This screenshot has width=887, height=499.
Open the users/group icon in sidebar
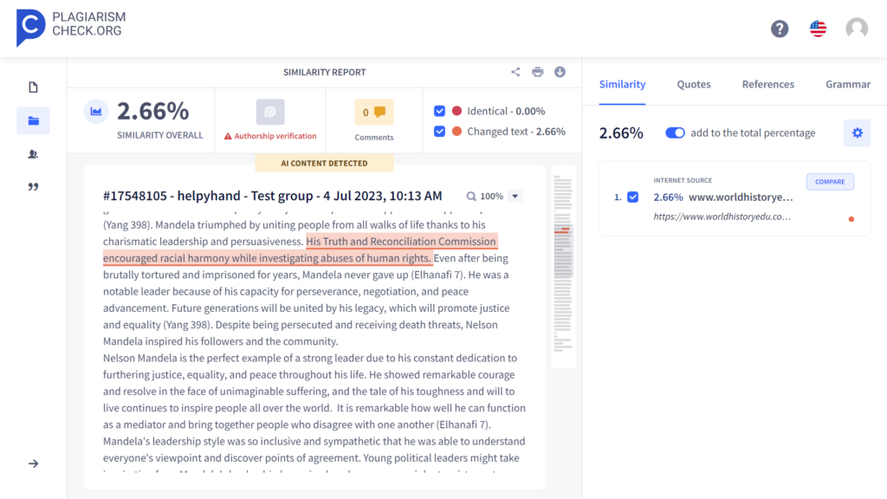pyautogui.click(x=32, y=153)
